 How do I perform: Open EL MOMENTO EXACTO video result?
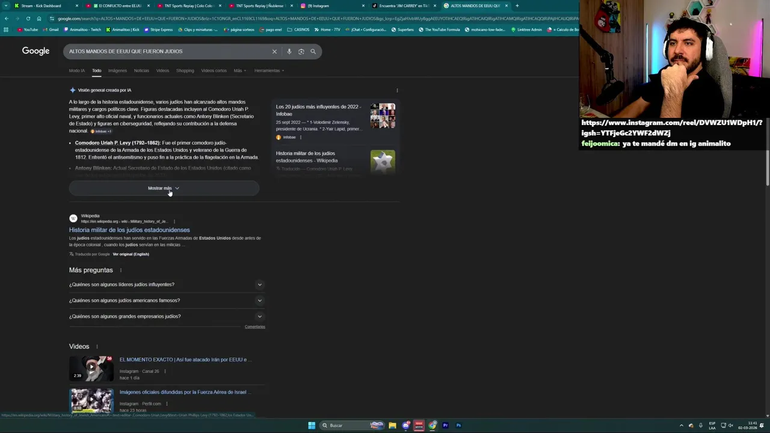pyautogui.click(x=185, y=360)
